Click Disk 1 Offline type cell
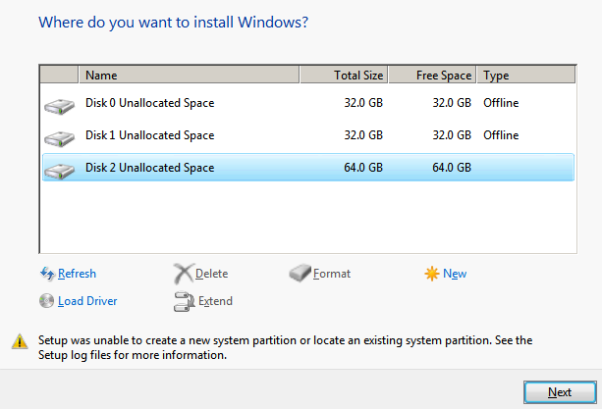This screenshot has width=602, height=409. (501, 135)
